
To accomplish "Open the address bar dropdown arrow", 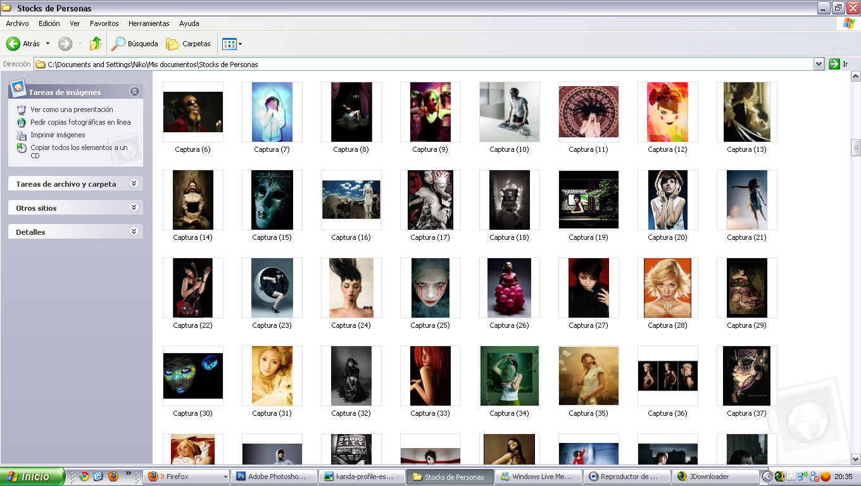I will 819,64.
